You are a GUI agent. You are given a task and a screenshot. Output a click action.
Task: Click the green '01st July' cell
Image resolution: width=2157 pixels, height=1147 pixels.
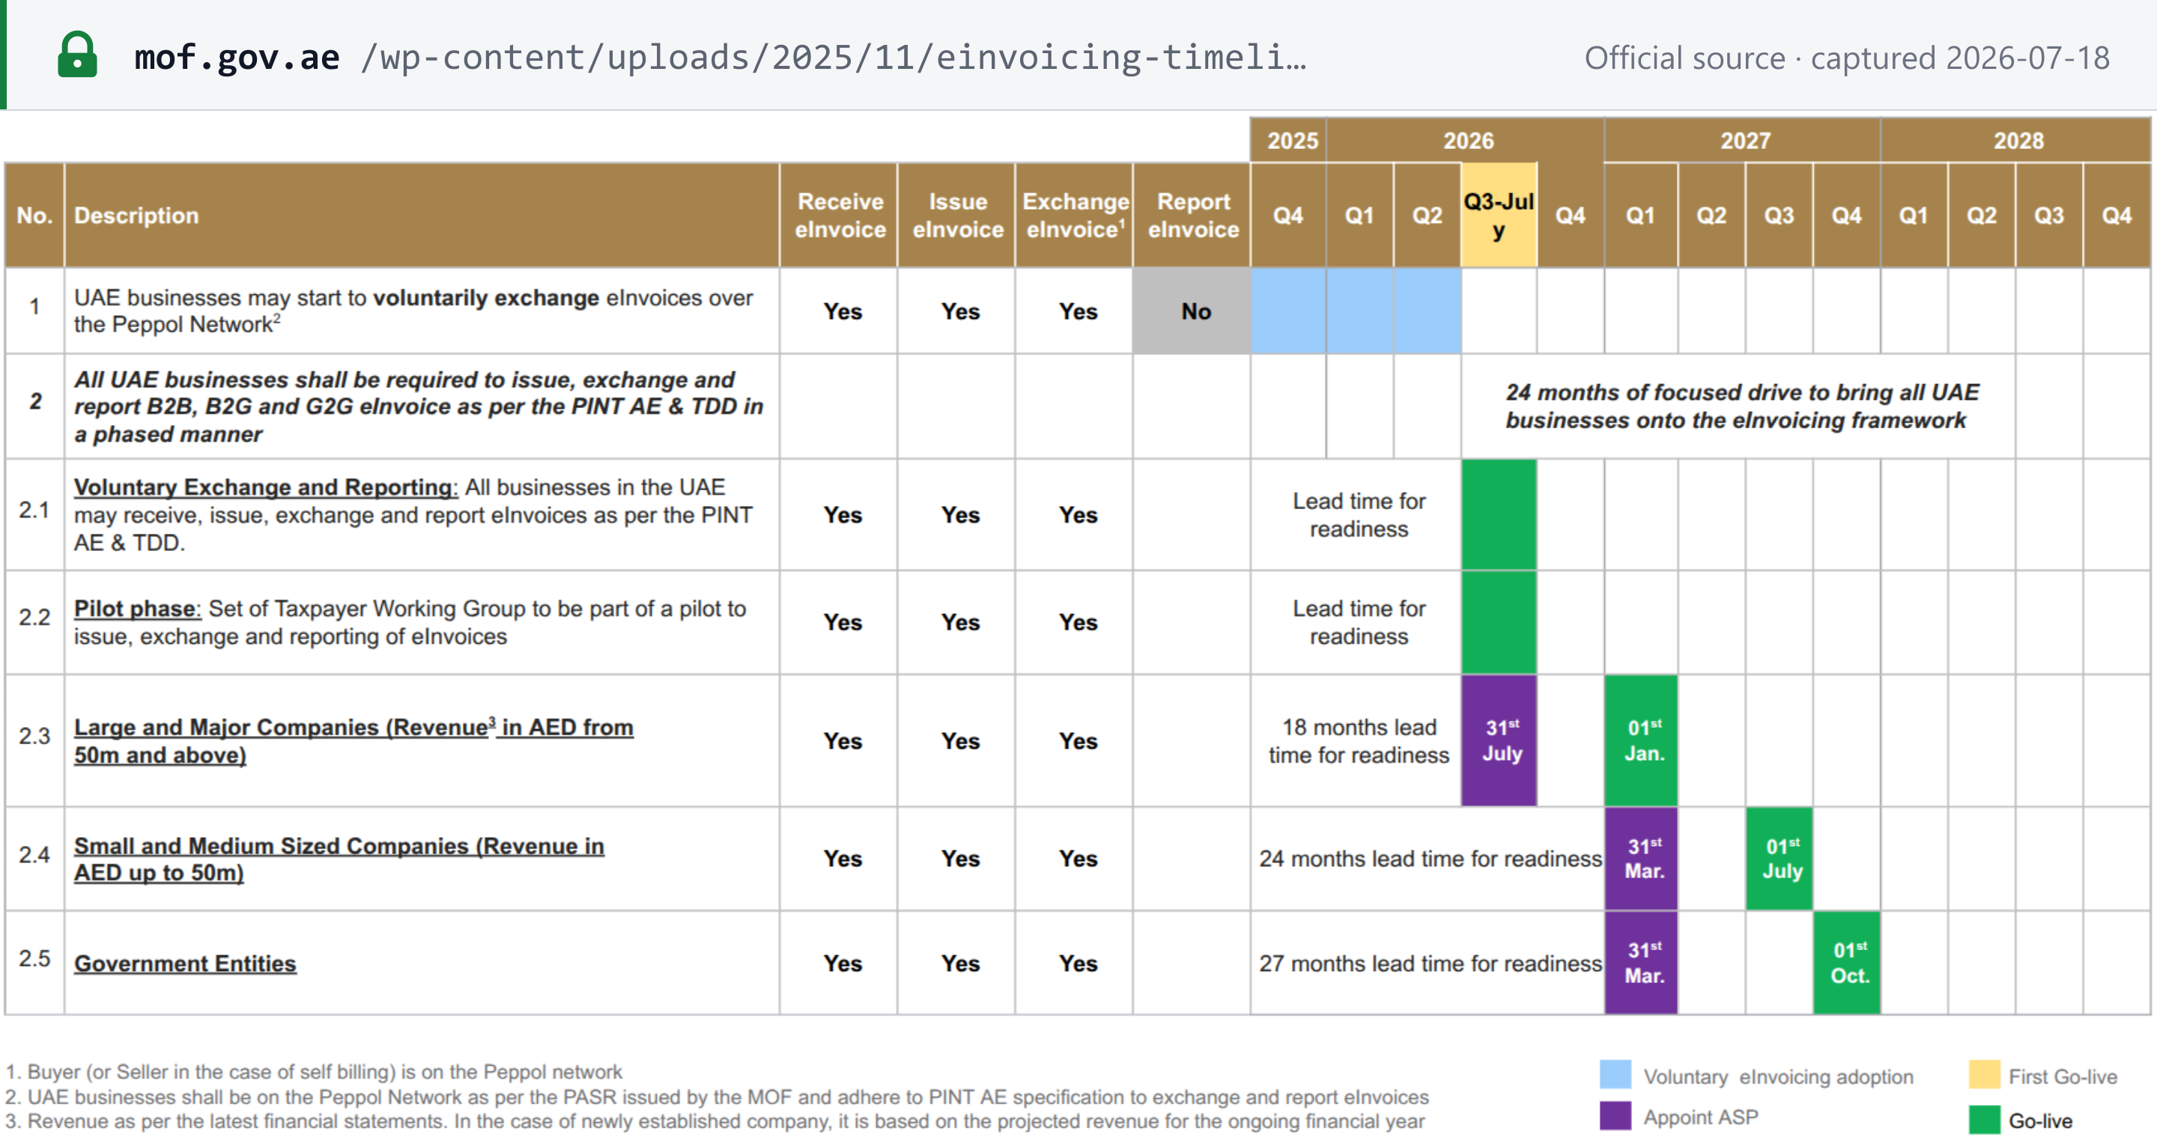pos(1780,858)
